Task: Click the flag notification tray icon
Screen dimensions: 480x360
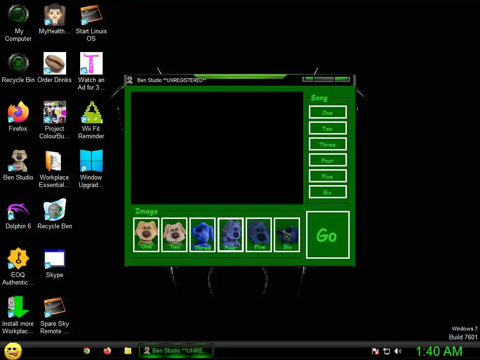Action: (375, 351)
